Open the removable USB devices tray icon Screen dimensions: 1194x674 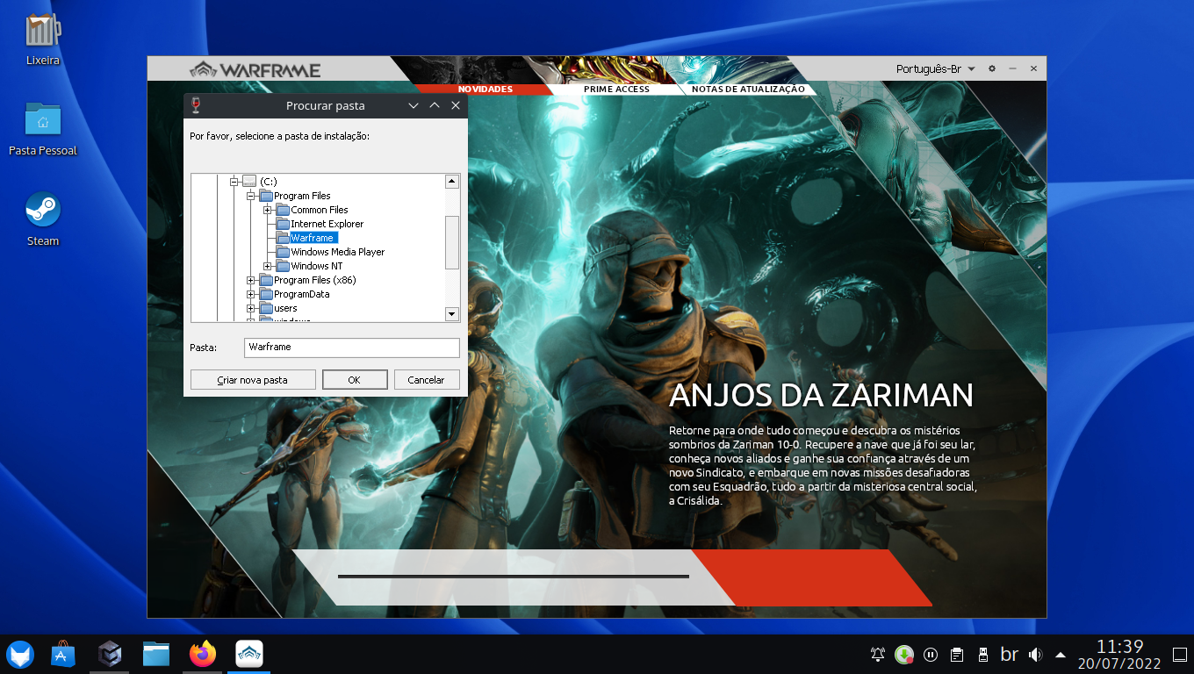click(x=982, y=655)
